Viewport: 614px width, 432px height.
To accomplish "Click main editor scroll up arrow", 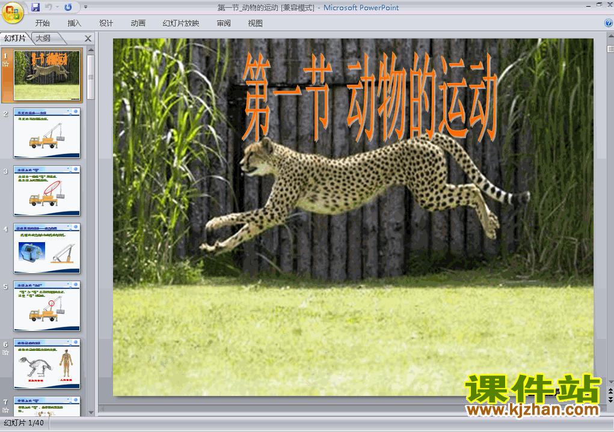I will tap(610, 36).
